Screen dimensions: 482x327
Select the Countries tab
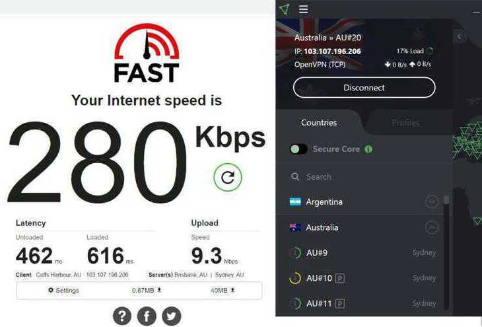pyautogui.click(x=319, y=123)
